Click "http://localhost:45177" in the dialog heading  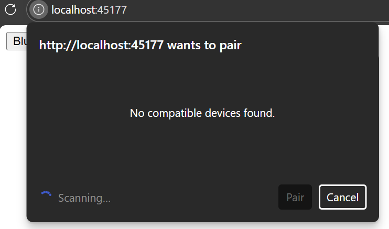(x=102, y=45)
